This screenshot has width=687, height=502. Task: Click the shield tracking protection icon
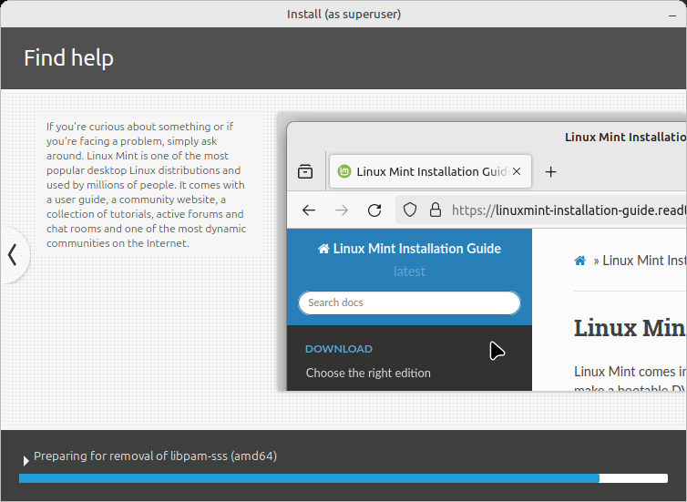(410, 210)
